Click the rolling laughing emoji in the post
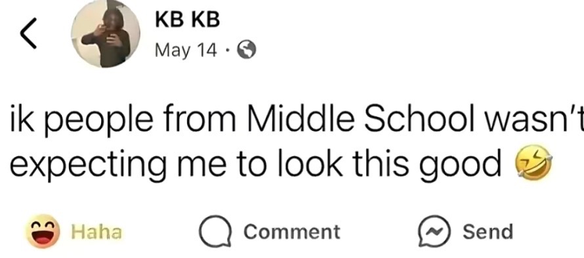 (533, 162)
